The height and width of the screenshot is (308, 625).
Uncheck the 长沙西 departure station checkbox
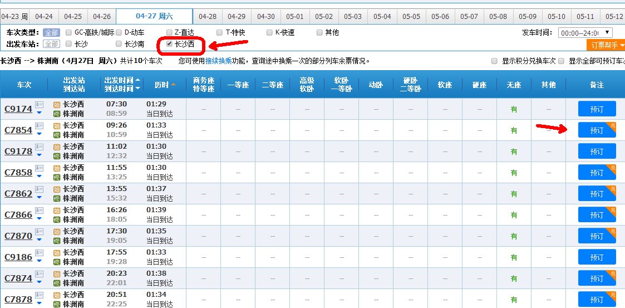169,44
